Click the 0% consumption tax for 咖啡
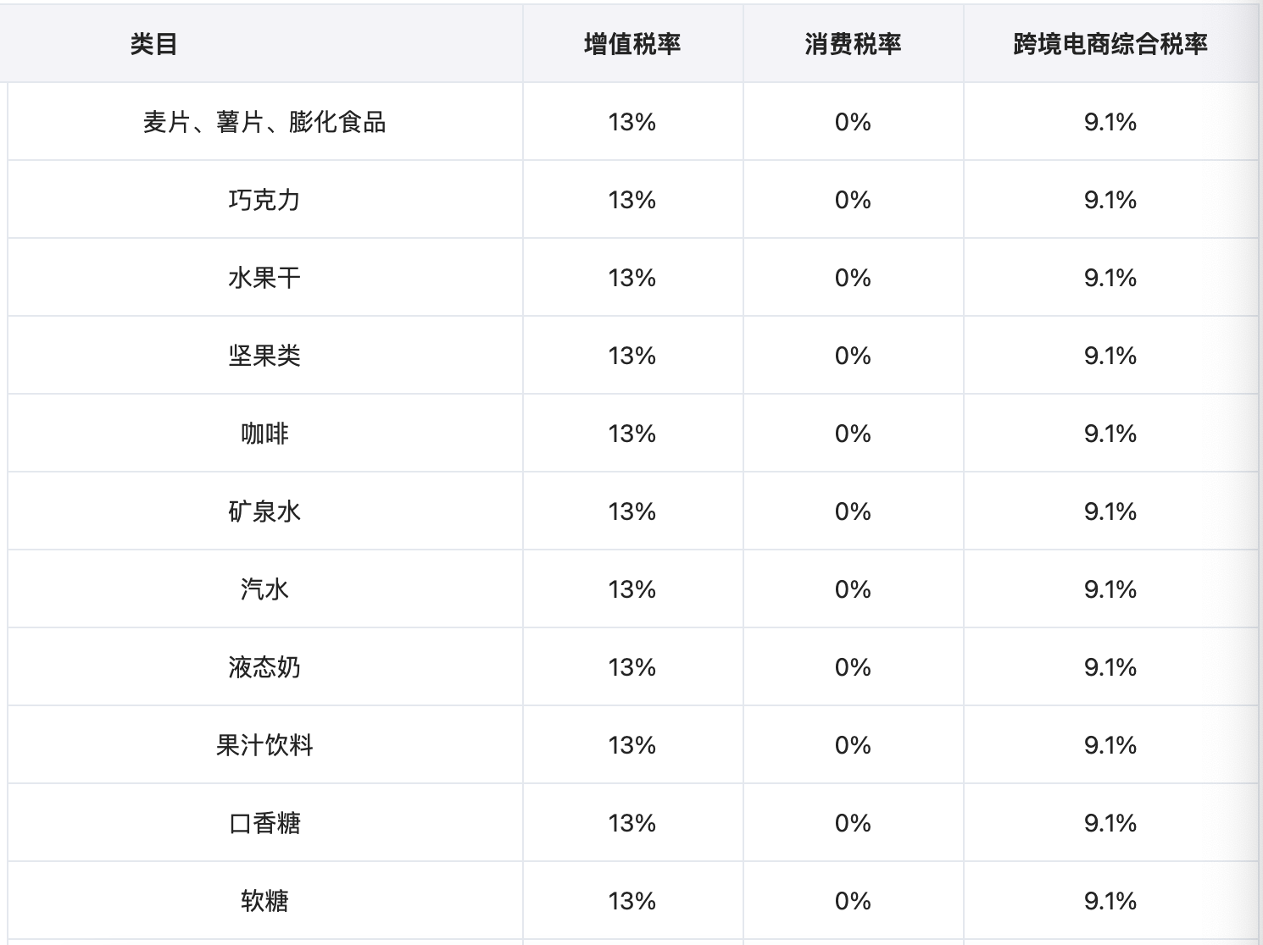This screenshot has height=945, width=1263. click(x=853, y=434)
